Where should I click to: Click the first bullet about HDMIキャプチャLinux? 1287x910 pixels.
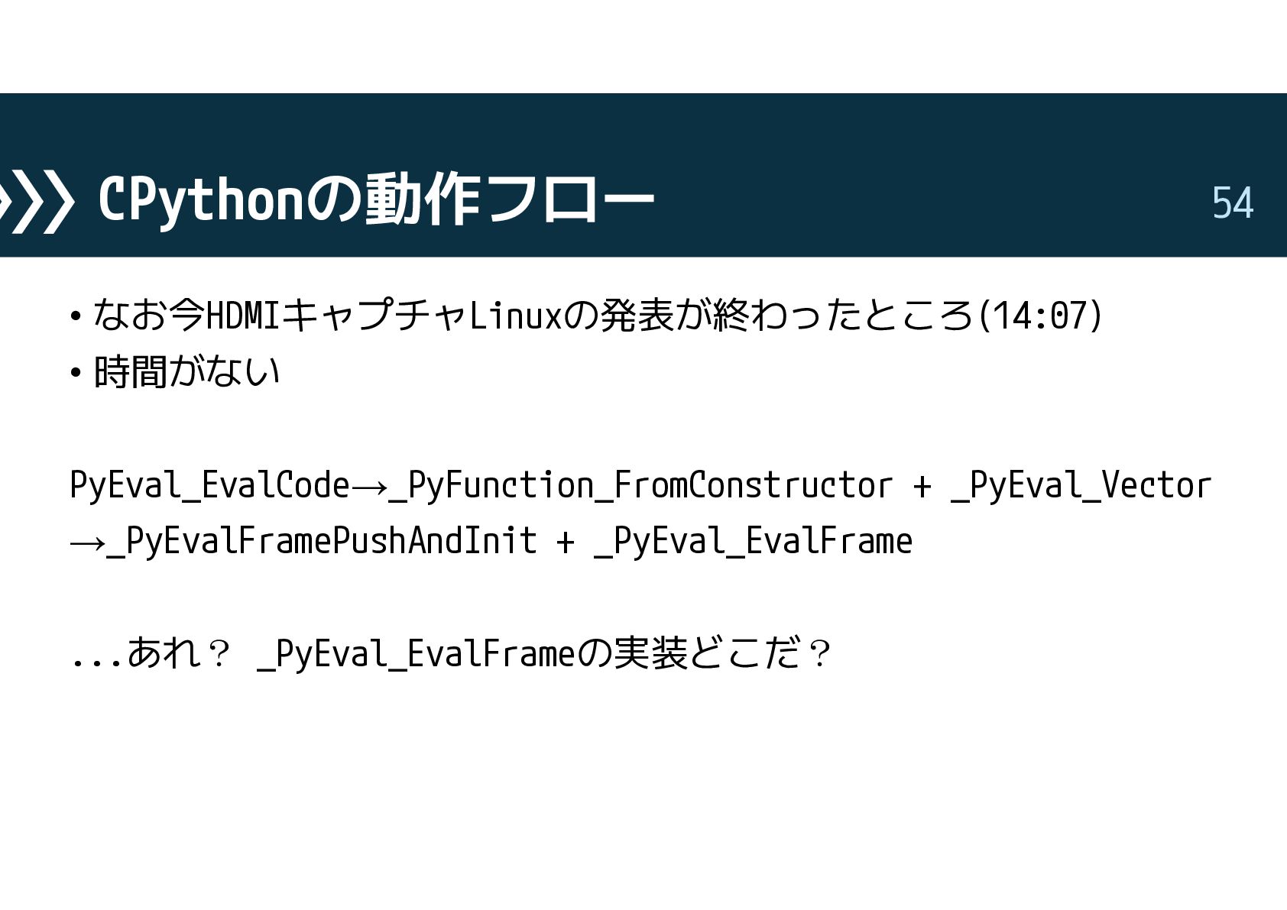tap(587, 315)
